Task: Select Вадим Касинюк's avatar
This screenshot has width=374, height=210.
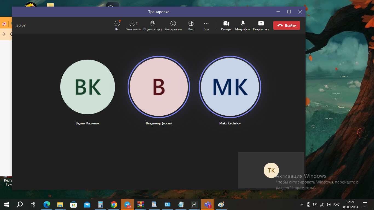Action: click(x=88, y=87)
